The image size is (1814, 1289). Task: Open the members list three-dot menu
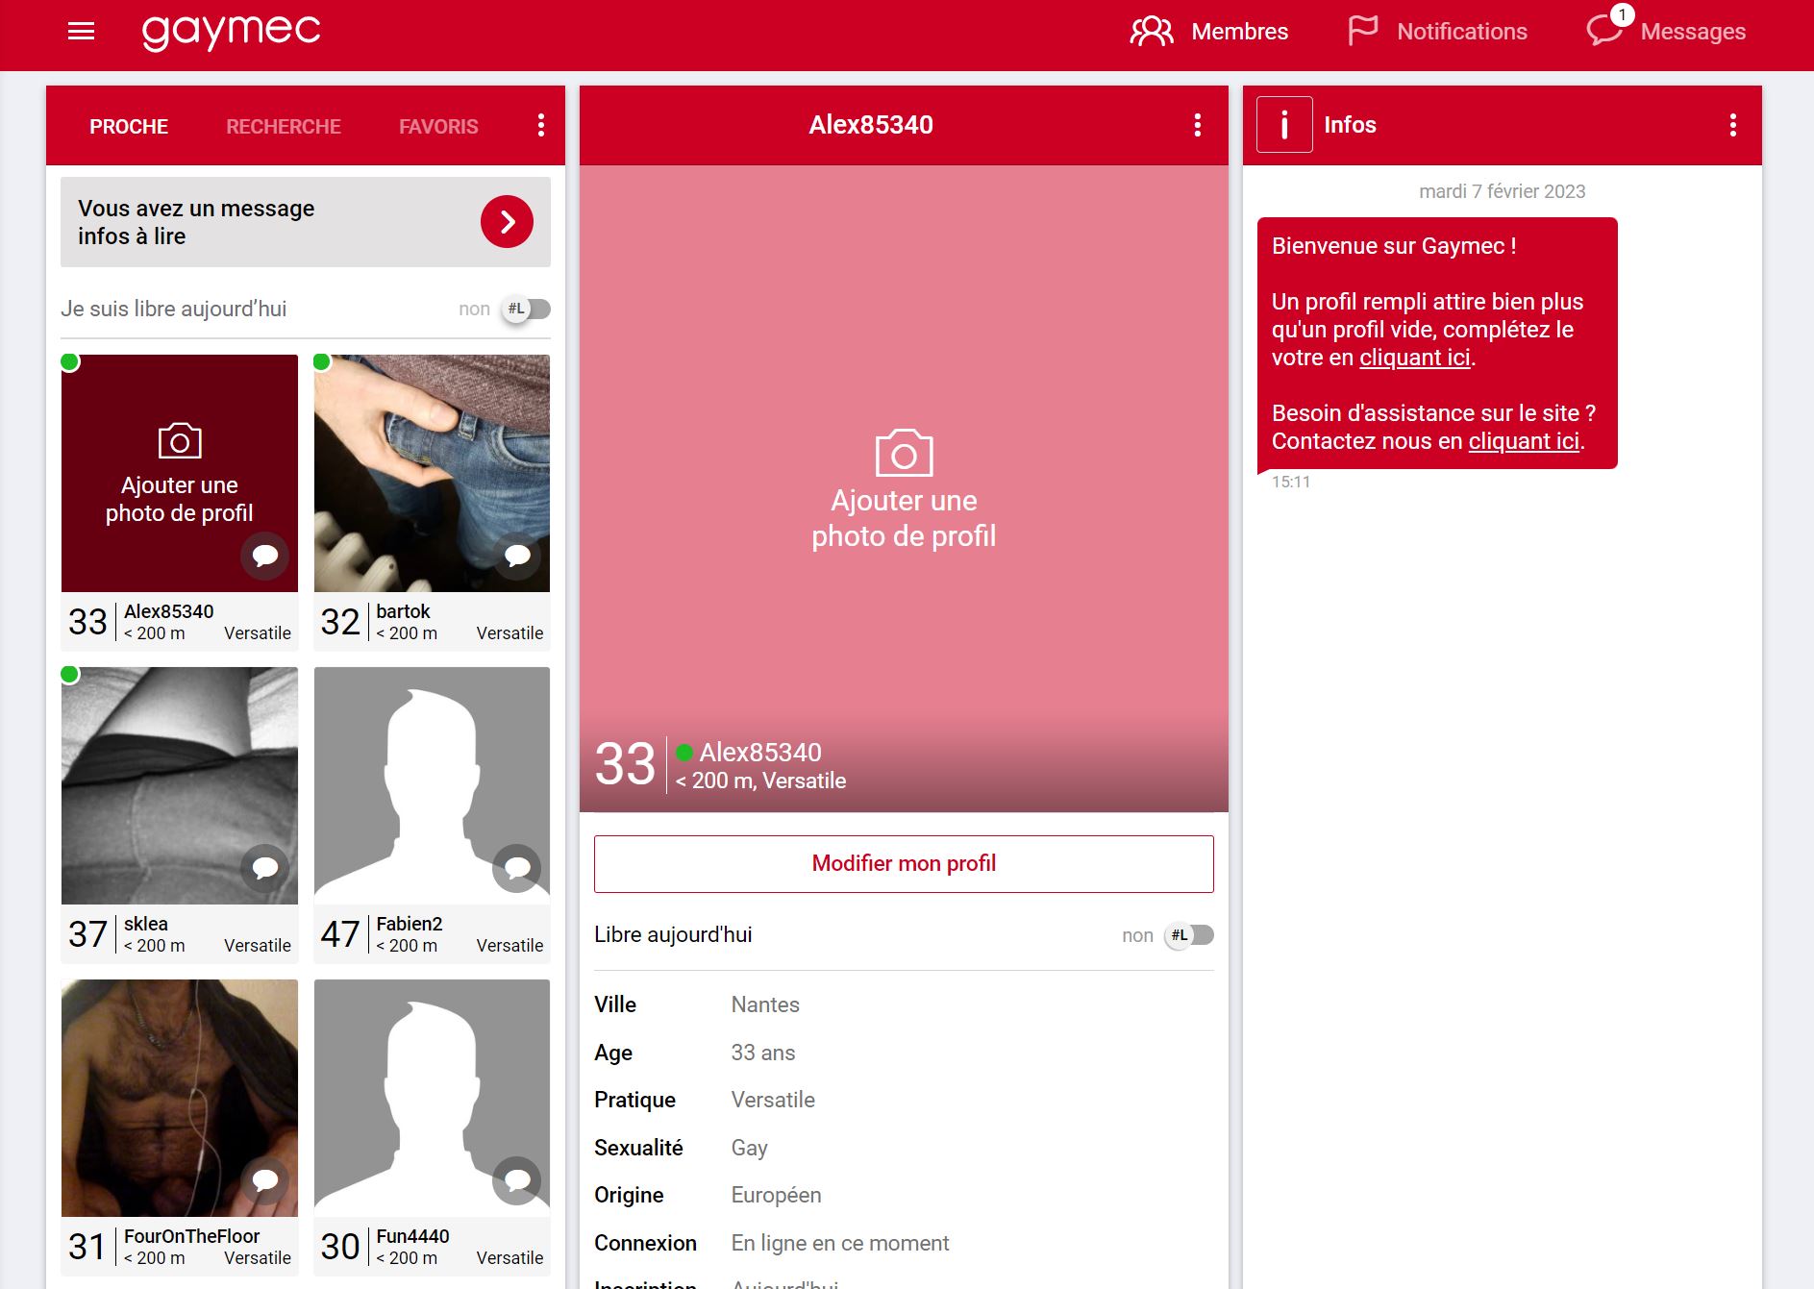pos(541,125)
